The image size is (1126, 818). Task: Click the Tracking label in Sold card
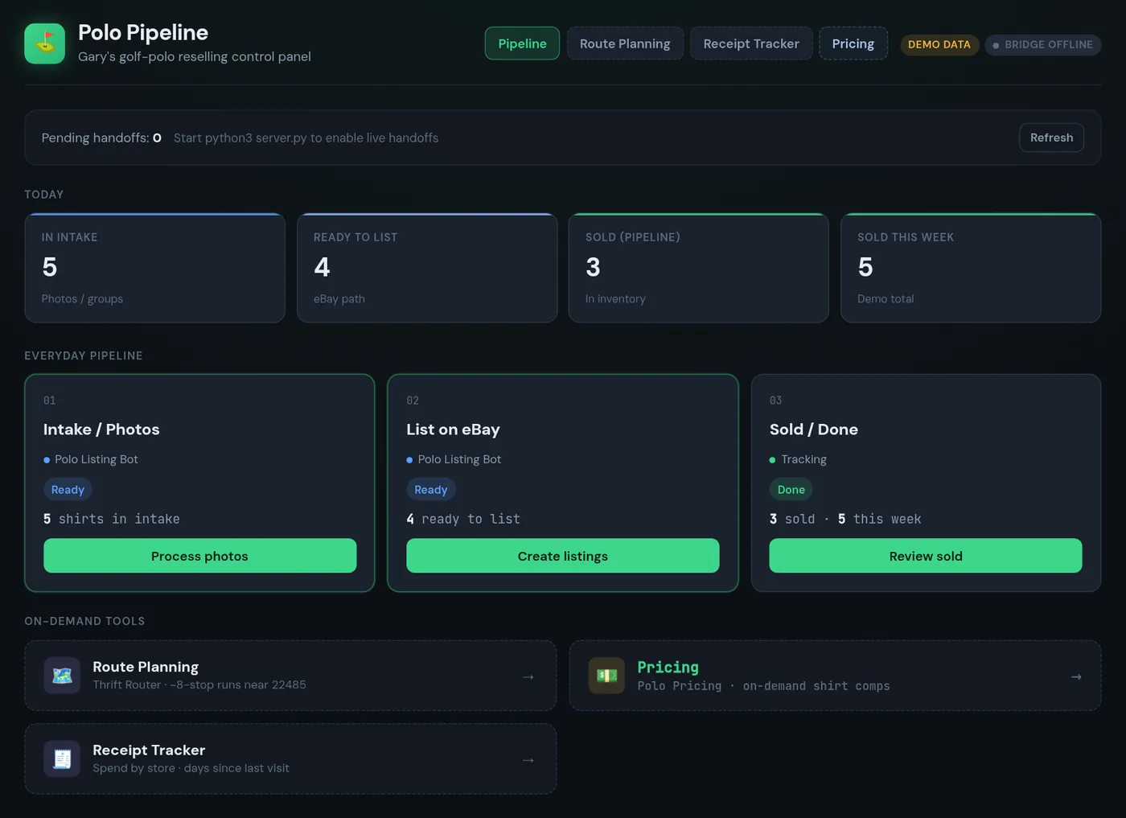tap(803, 459)
